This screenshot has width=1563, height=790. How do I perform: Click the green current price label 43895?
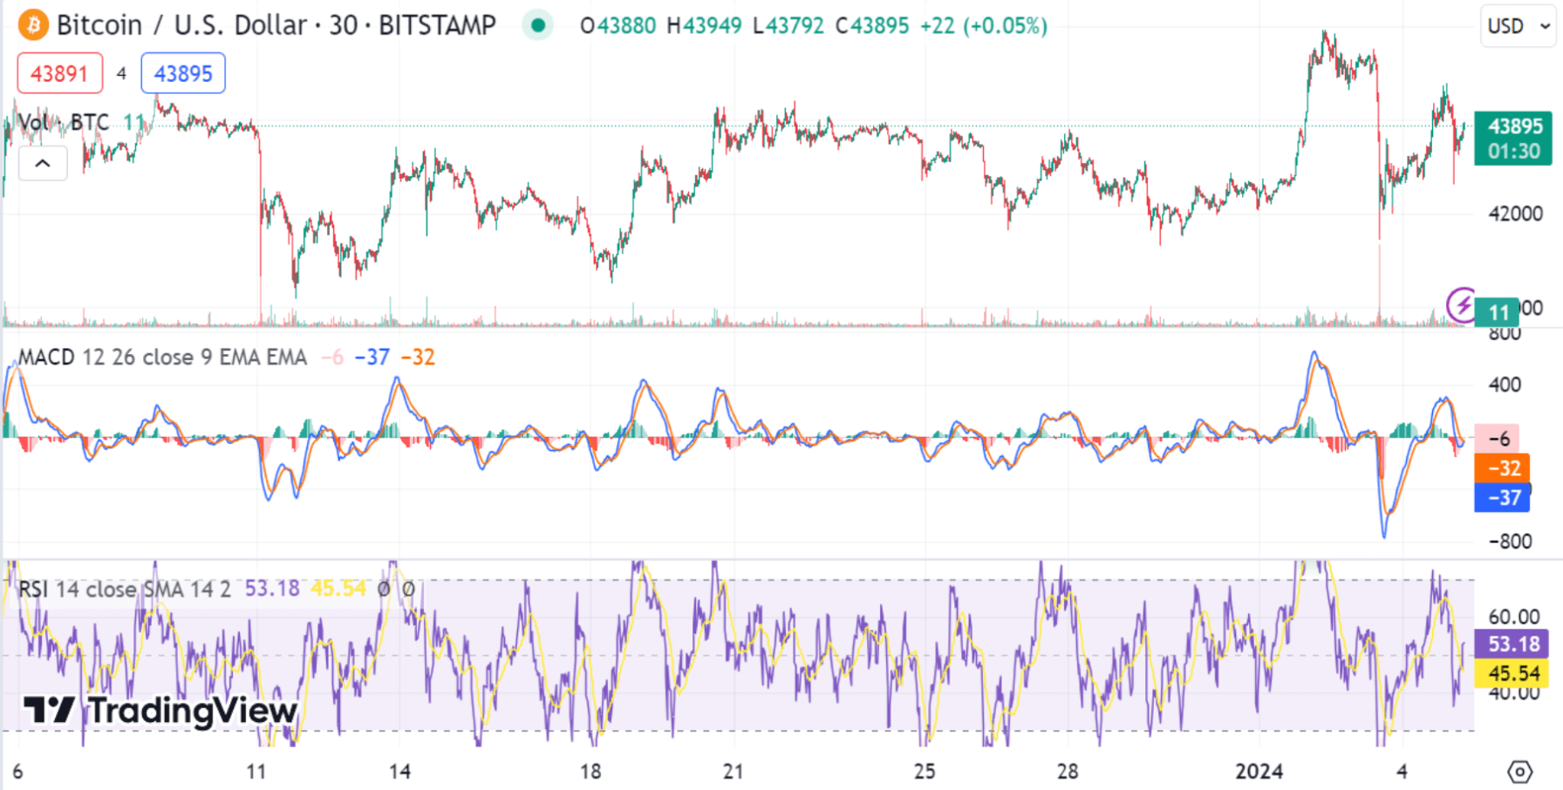(1513, 138)
